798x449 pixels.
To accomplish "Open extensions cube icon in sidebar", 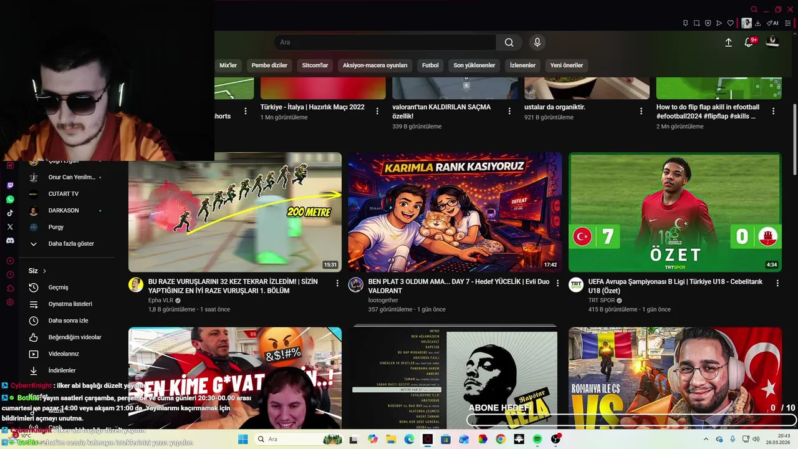I will pos(10,289).
